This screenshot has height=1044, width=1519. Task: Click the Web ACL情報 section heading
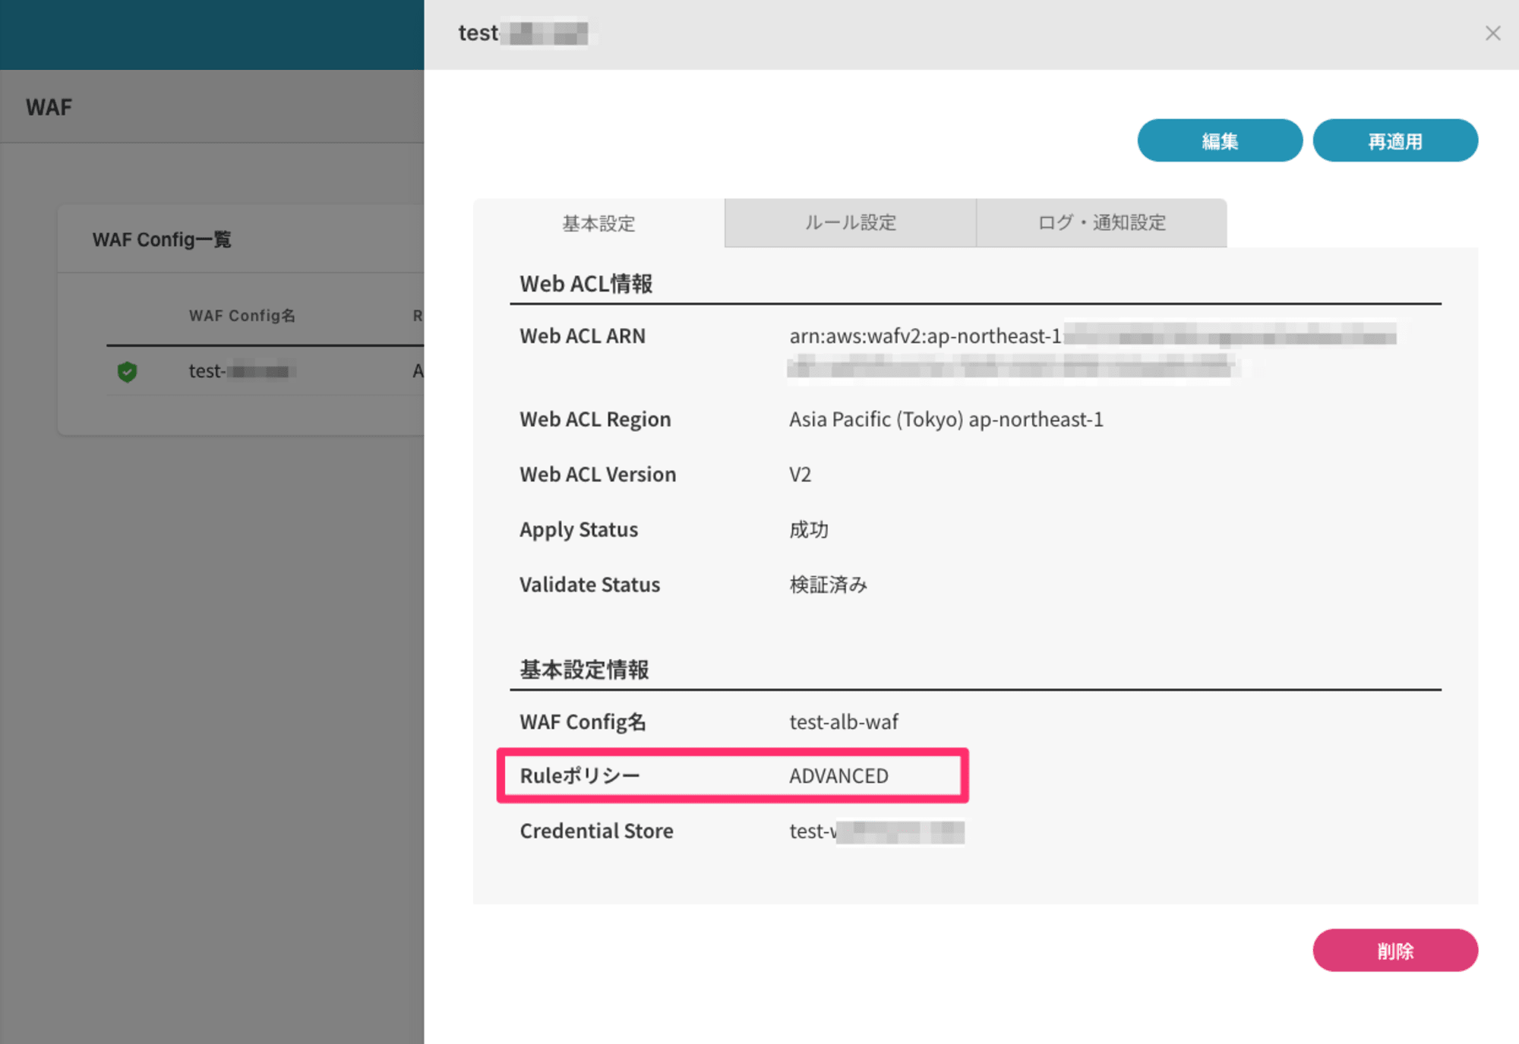pyautogui.click(x=586, y=284)
